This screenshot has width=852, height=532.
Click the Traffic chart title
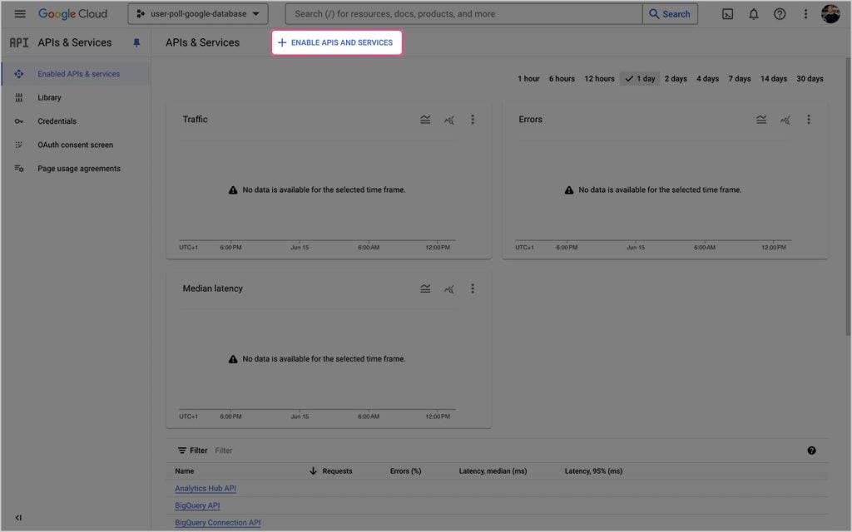click(195, 120)
